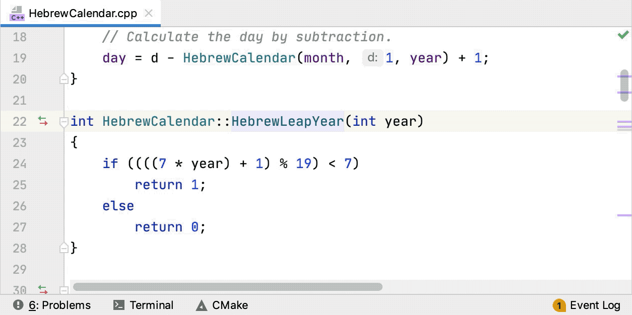Close the HebrewCalendar.cpp tab
The height and width of the screenshot is (315, 632).
(149, 14)
